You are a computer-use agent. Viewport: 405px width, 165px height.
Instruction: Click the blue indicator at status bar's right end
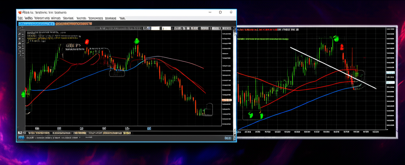pyautogui.click(x=228, y=138)
